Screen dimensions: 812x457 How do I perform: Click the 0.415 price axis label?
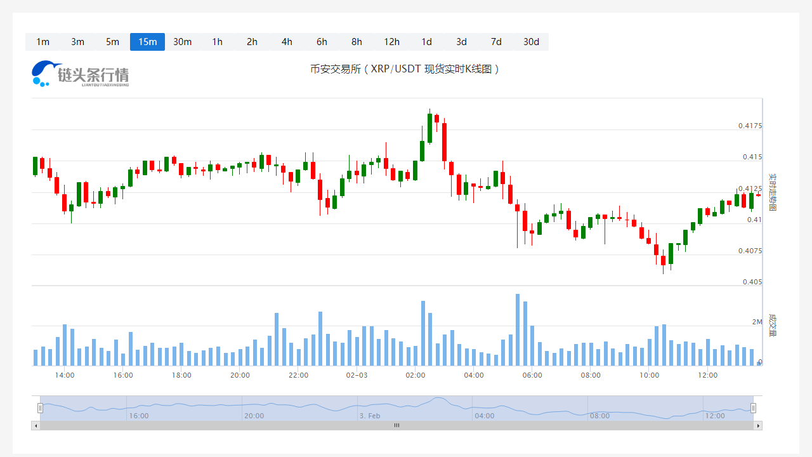[752, 157]
